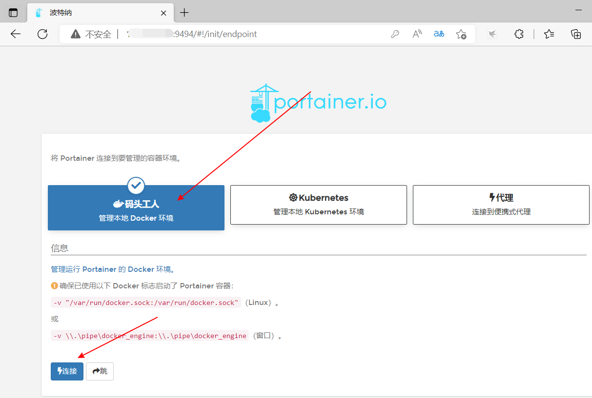The height and width of the screenshot is (398, 592).
Task: Click the docker_engine pipe flag code
Action: click(150, 336)
